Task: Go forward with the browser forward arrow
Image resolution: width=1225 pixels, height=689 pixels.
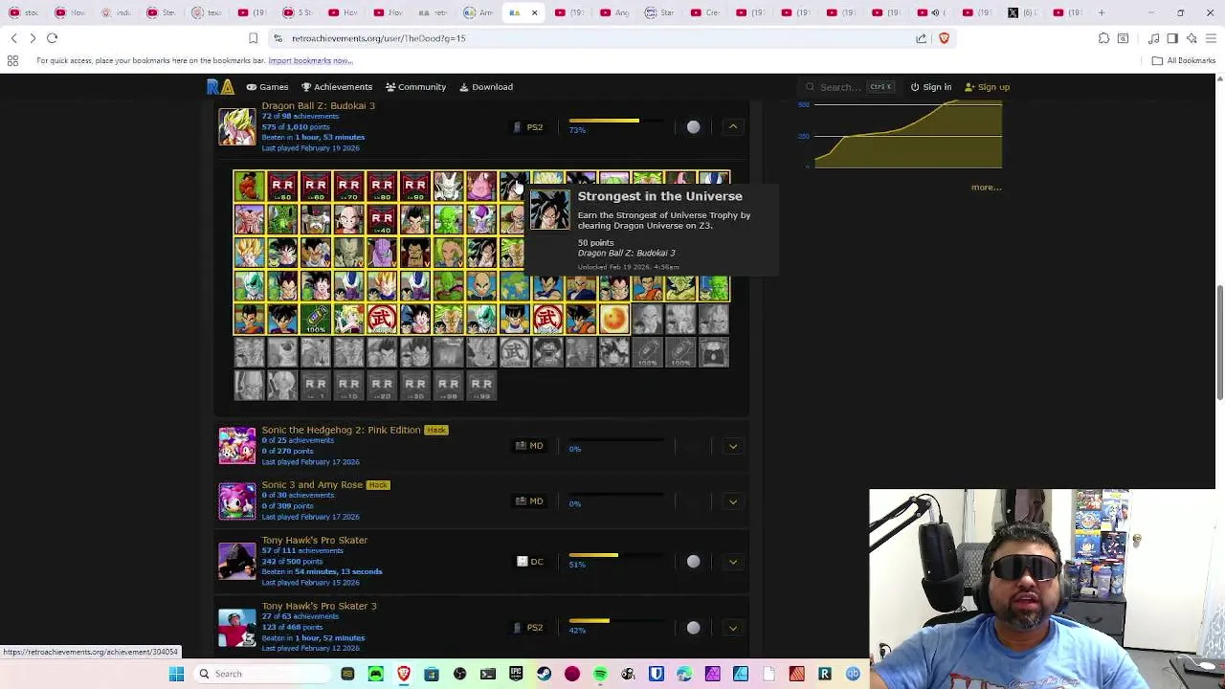Action: (33, 38)
